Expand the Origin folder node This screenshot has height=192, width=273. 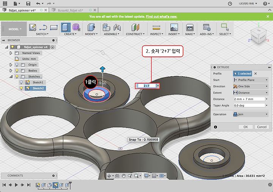(11, 65)
